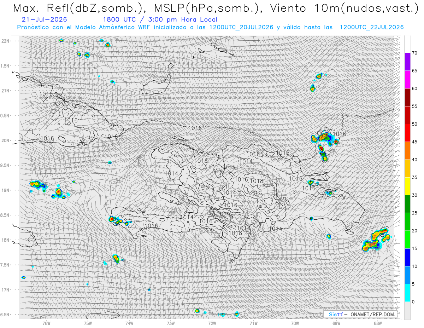The width and height of the screenshot is (424, 328).
Task: Click the orange 40-45 dBZ color bar segment
Action: pos(407,151)
